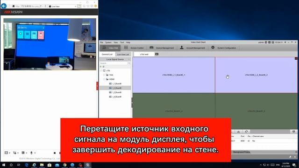Open the System menu

pyautogui.click(x=108, y=42)
